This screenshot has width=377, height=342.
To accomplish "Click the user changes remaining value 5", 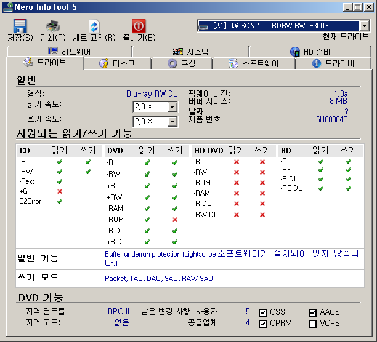I will (x=248, y=311).
